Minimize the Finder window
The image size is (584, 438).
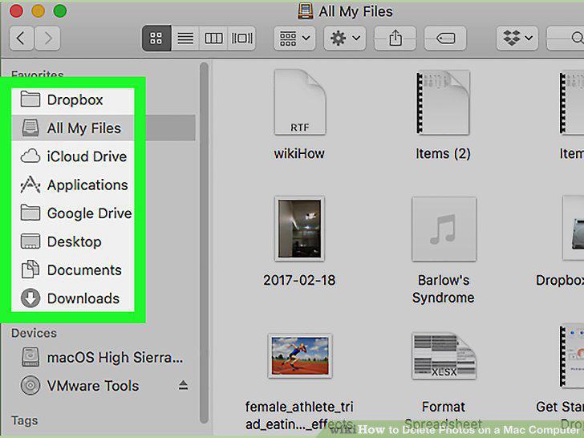38,11
